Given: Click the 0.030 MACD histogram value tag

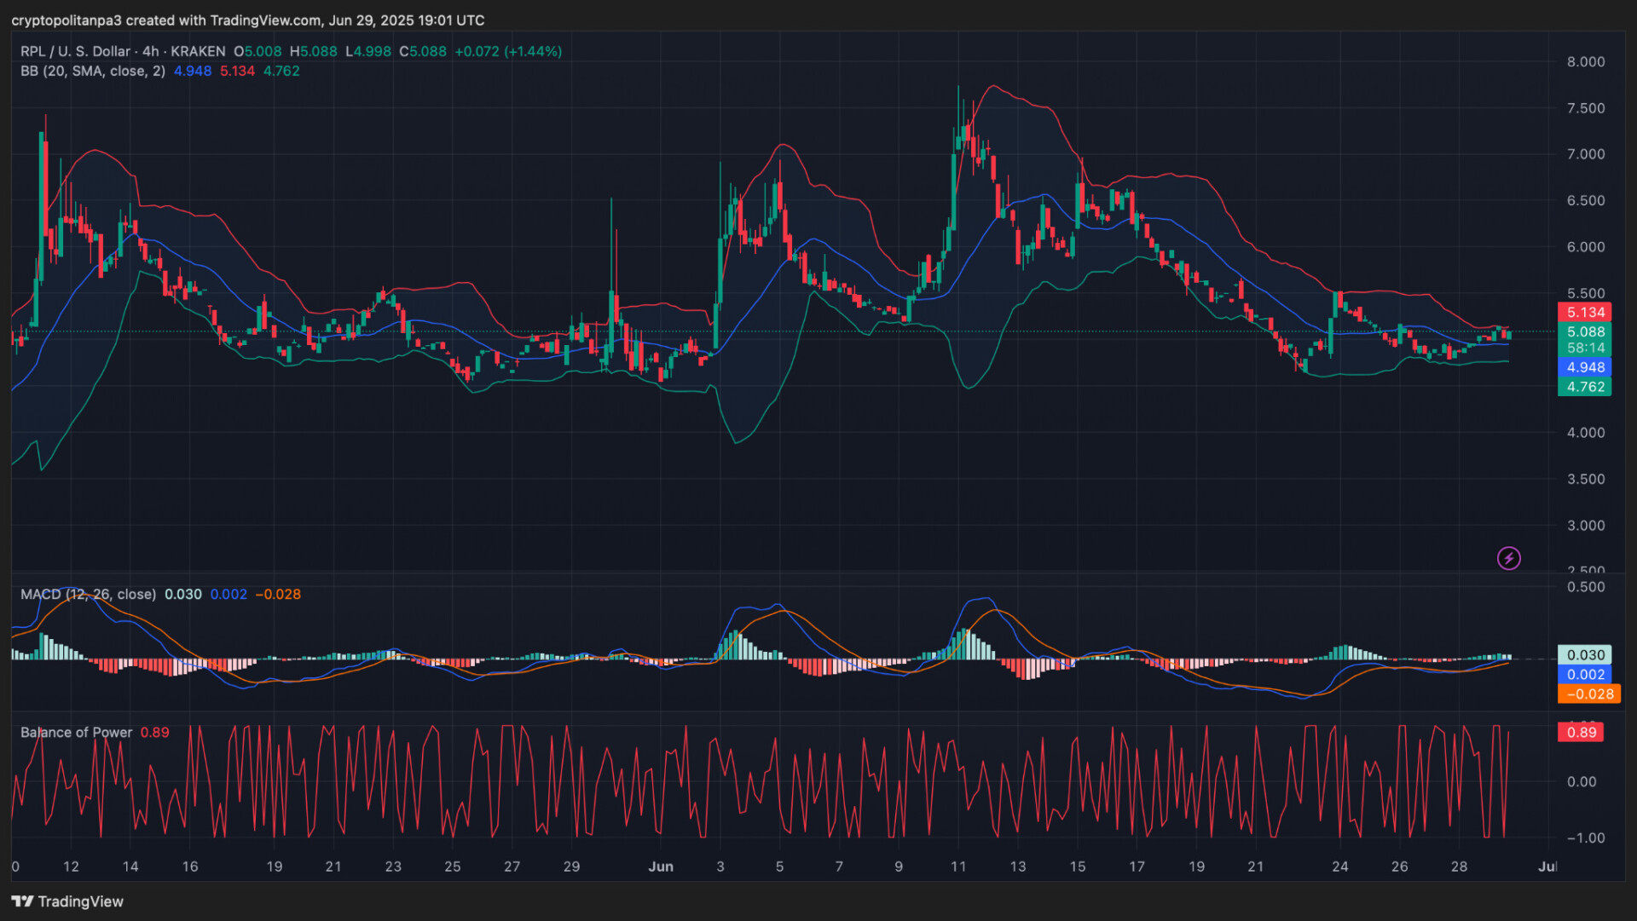Looking at the screenshot, I should pos(1584,655).
